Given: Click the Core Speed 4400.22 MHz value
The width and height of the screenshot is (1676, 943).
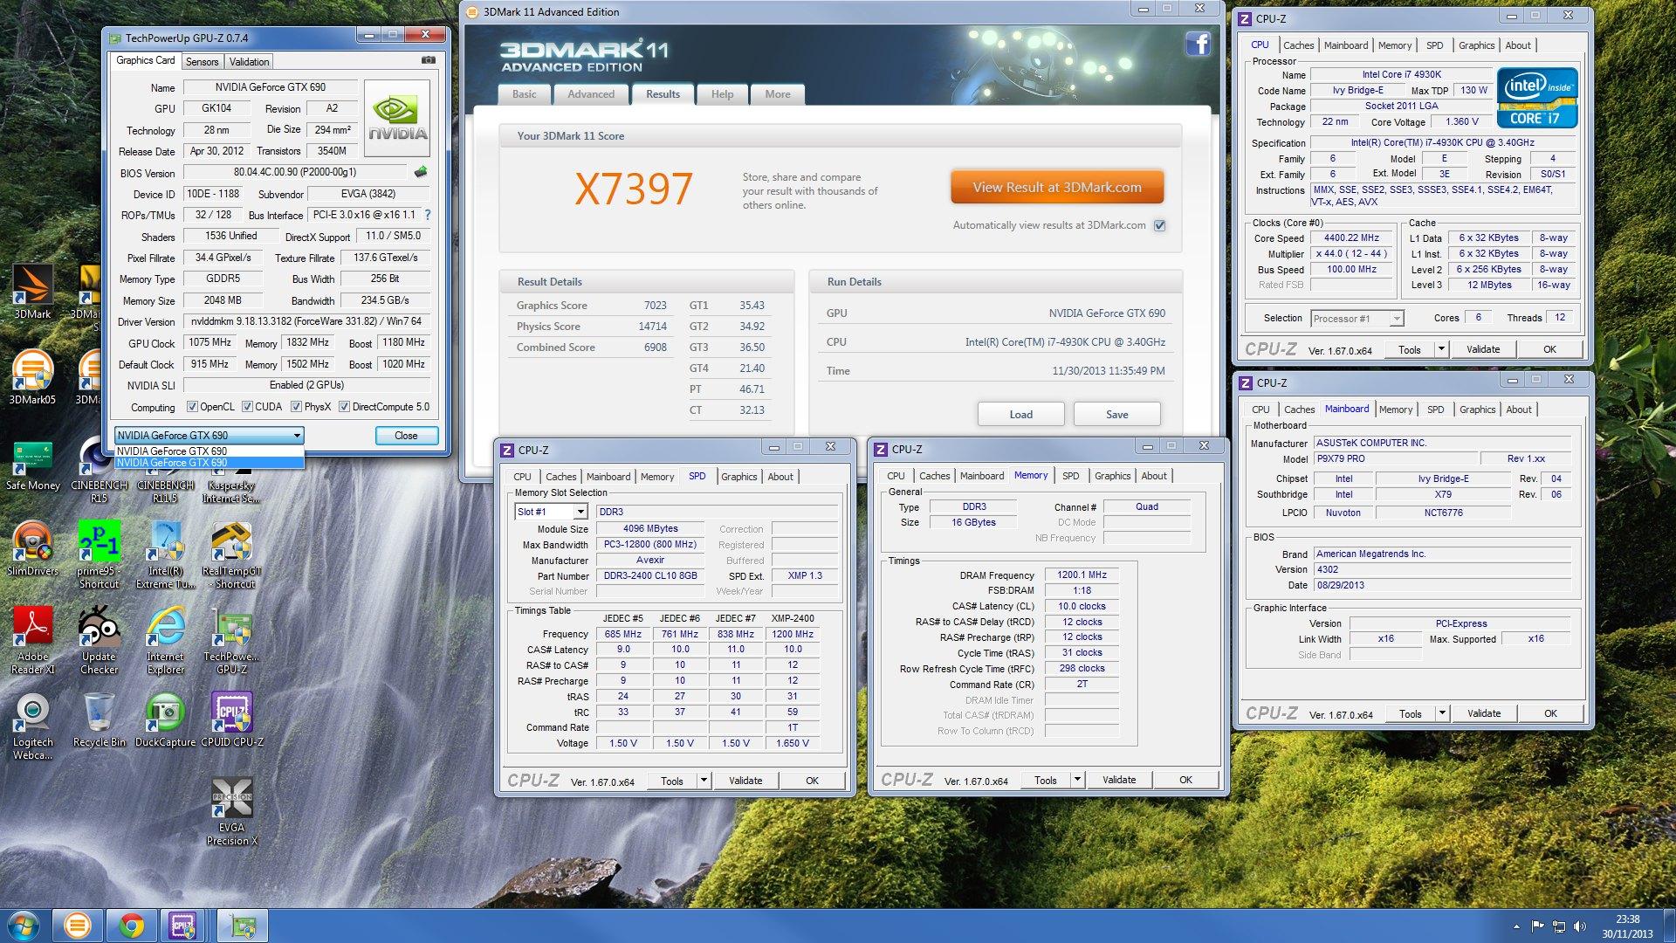Looking at the screenshot, I should click(x=1351, y=237).
